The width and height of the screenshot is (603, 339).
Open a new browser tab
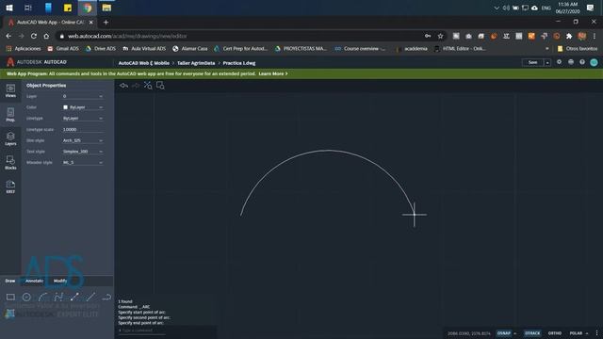106,23
